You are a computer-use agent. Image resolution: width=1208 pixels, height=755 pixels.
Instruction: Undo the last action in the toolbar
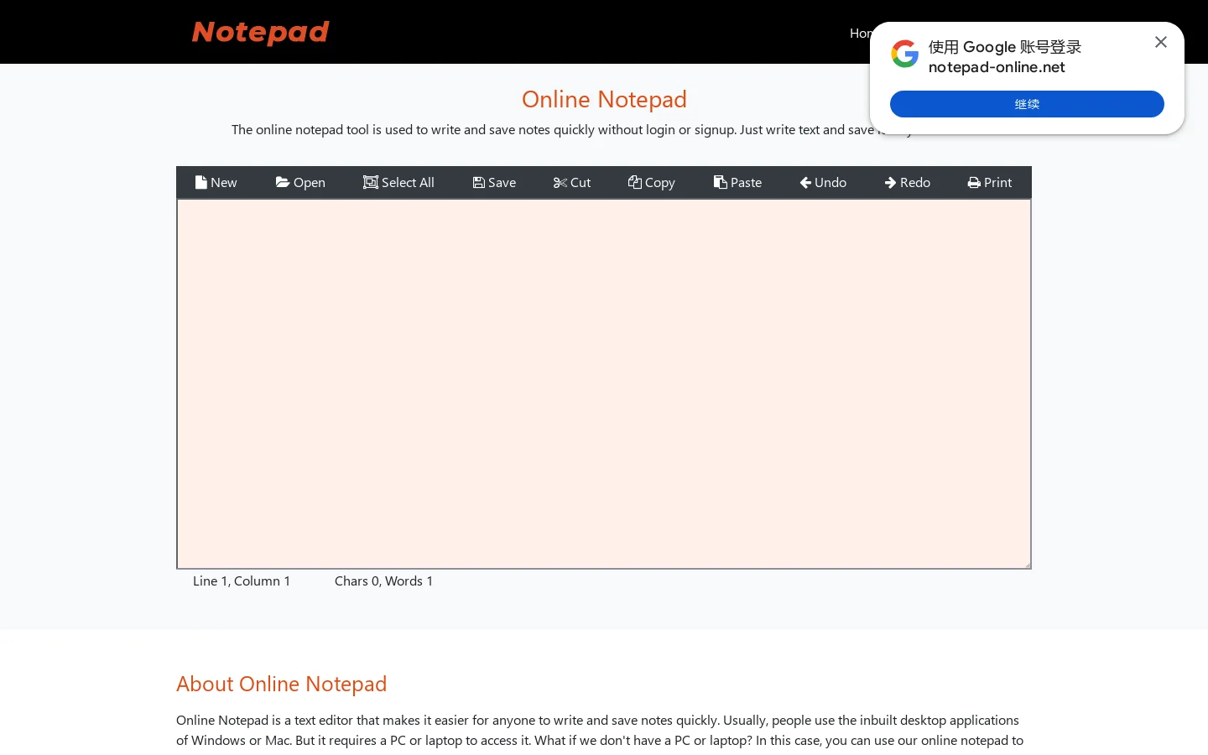point(823,182)
